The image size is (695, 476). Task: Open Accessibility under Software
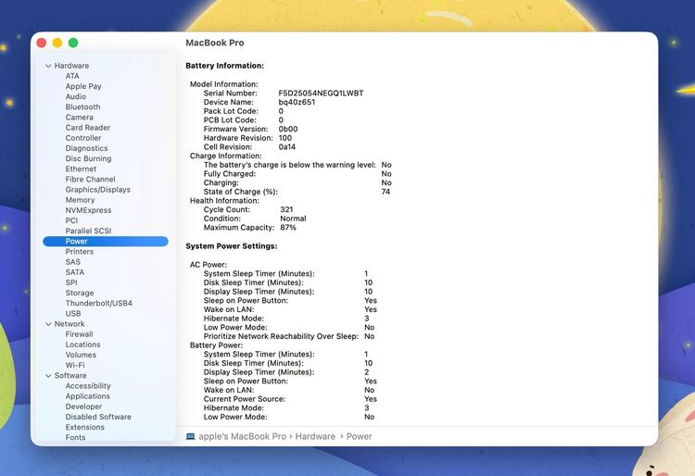point(88,386)
